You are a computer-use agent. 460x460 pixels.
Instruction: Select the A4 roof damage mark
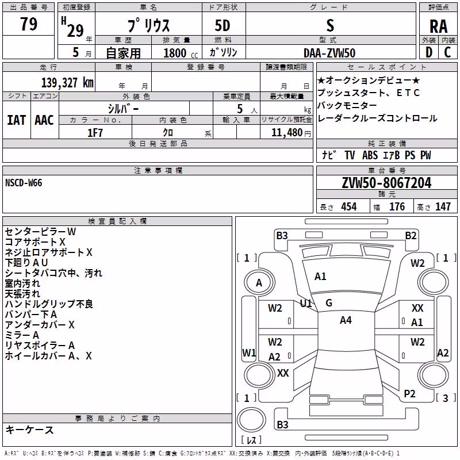tap(346, 320)
